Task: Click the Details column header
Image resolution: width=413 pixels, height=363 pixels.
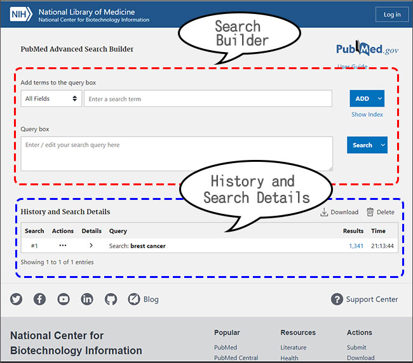Action: coord(91,231)
